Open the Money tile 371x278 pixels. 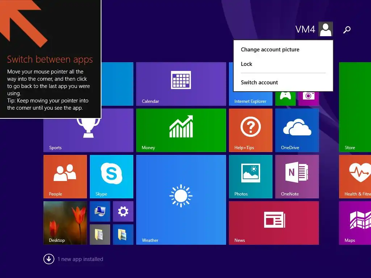(181, 130)
